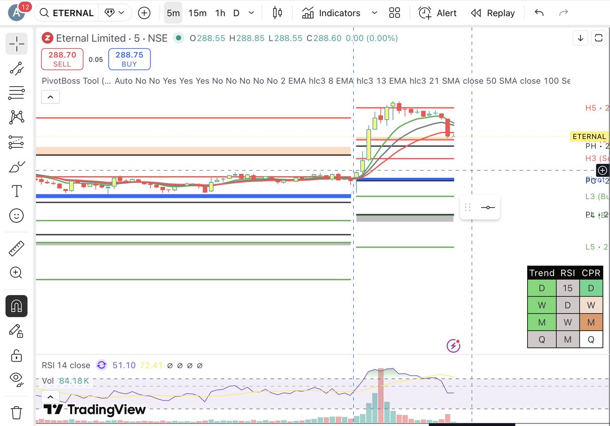Open the Indicators dialog

[x=331, y=13]
